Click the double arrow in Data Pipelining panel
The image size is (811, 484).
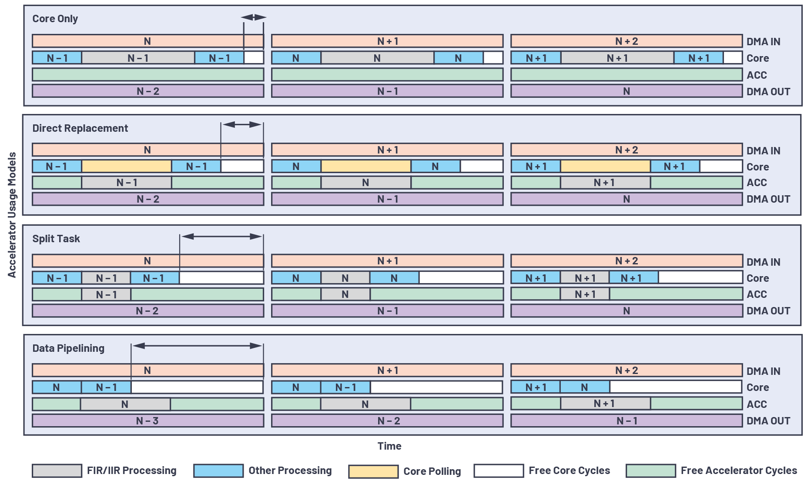pos(197,346)
